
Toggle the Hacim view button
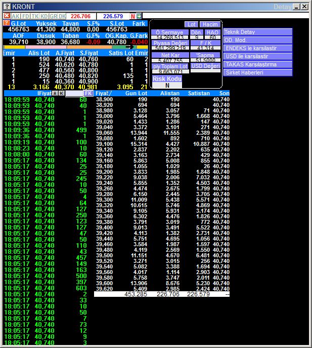(x=209, y=24)
